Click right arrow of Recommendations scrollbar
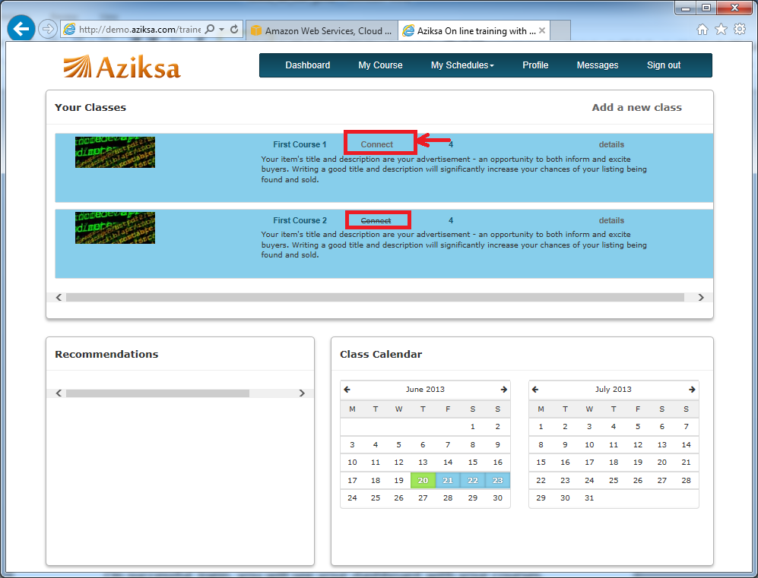The image size is (758, 578). click(302, 393)
